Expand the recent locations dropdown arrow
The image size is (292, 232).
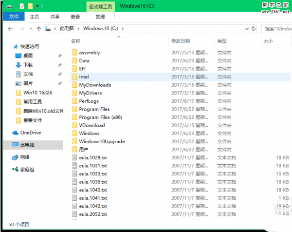pyautogui.click(x=30, y=29)
